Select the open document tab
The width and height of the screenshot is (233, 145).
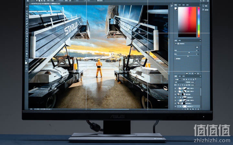(45, 4)
